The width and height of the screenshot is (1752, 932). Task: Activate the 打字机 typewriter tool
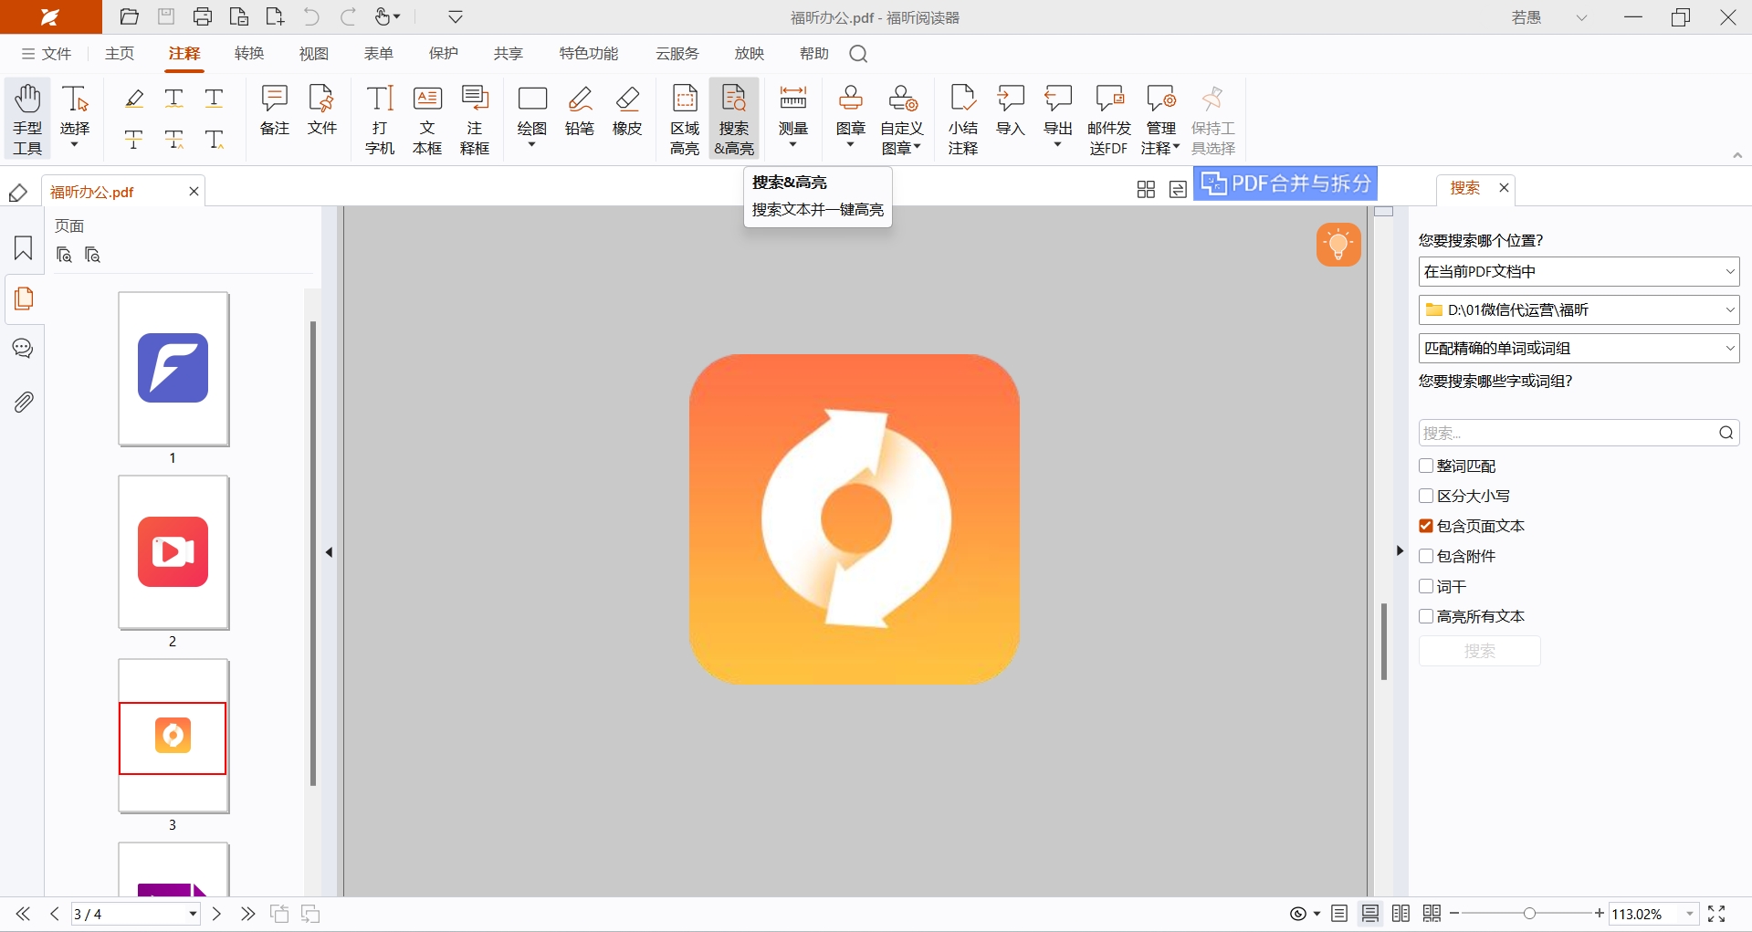pos(380,120)
